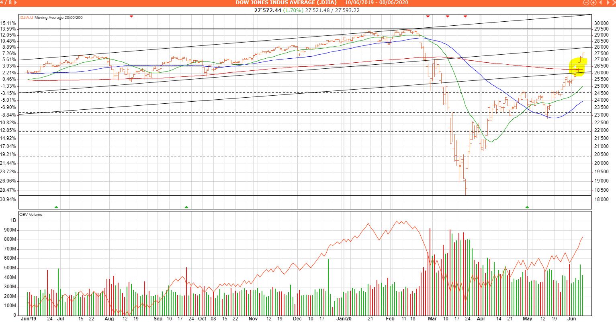616x322 pixels.
Task: Click the 30'000 price axis label
Action: [601, 23]
